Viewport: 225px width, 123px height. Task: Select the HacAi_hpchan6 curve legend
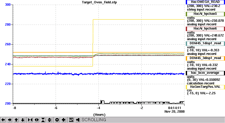coord(205,28)
